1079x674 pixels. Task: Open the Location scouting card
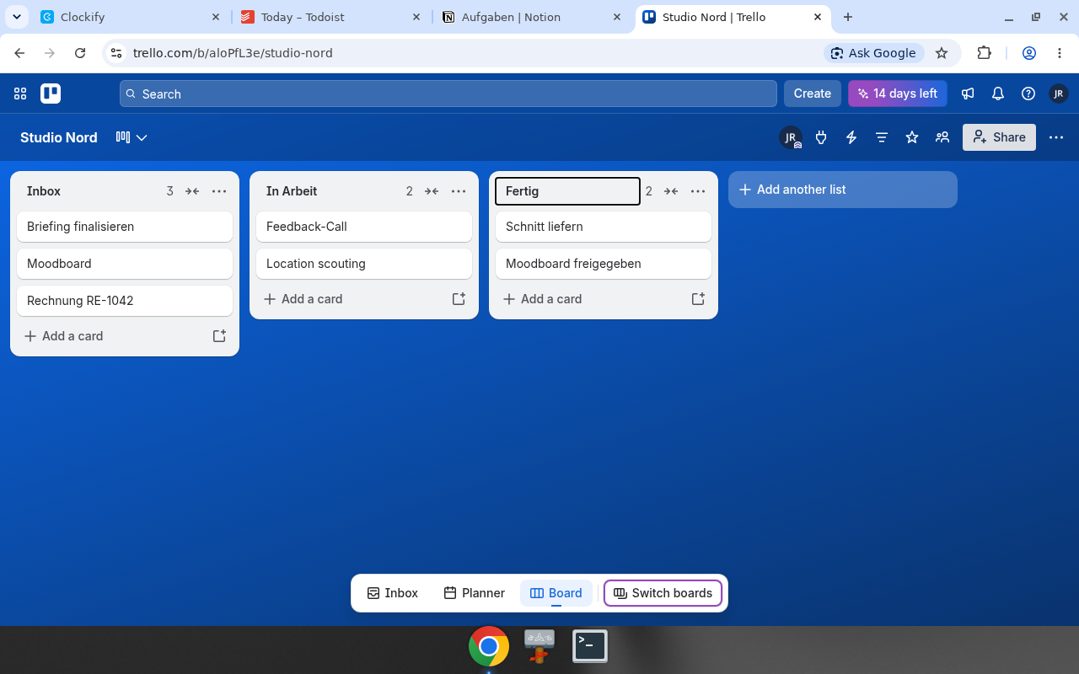click(364, 264)
